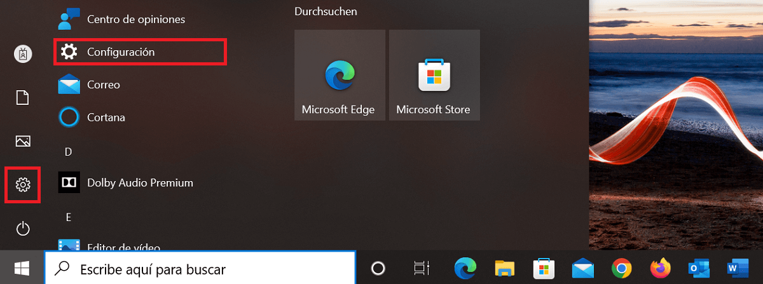763x284 pixels.
Task: Open the Power options icon
Action: click(x=23, y=228)
